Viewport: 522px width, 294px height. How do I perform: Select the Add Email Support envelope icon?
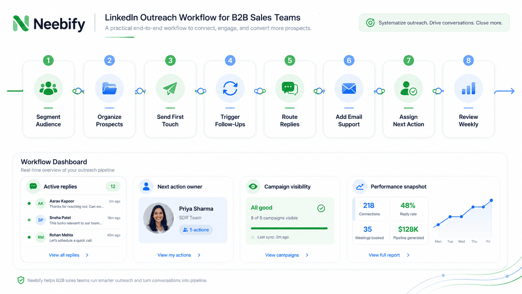tap(349, 88)
